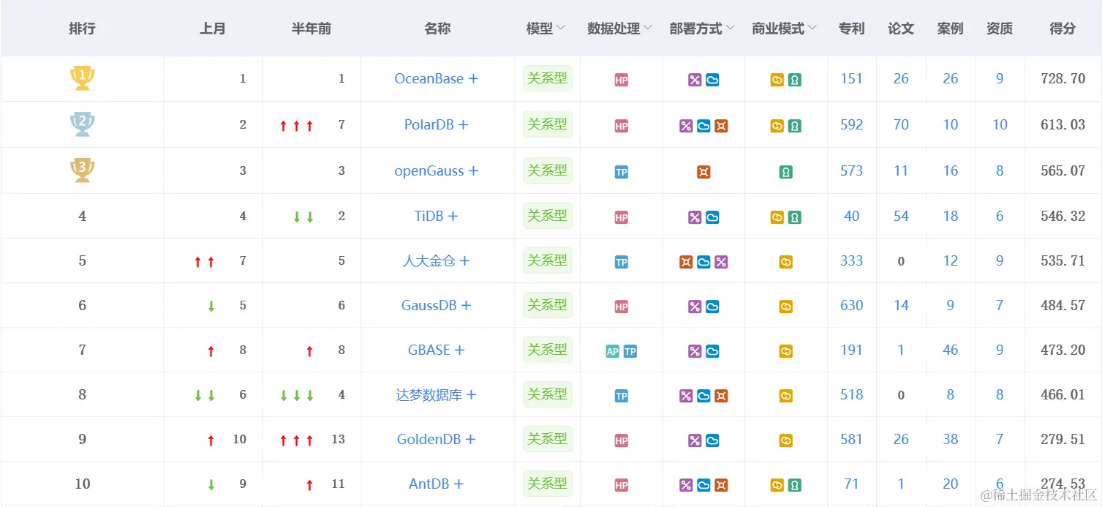Open the openGauss + database link

(x=437, y=171)
